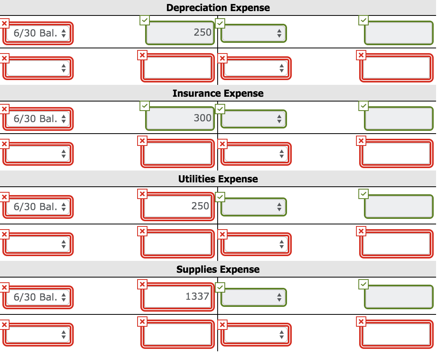Click the 300 amount in Insurance Expense
Viewport: 444px width, 360px height.
pos(180,118)
